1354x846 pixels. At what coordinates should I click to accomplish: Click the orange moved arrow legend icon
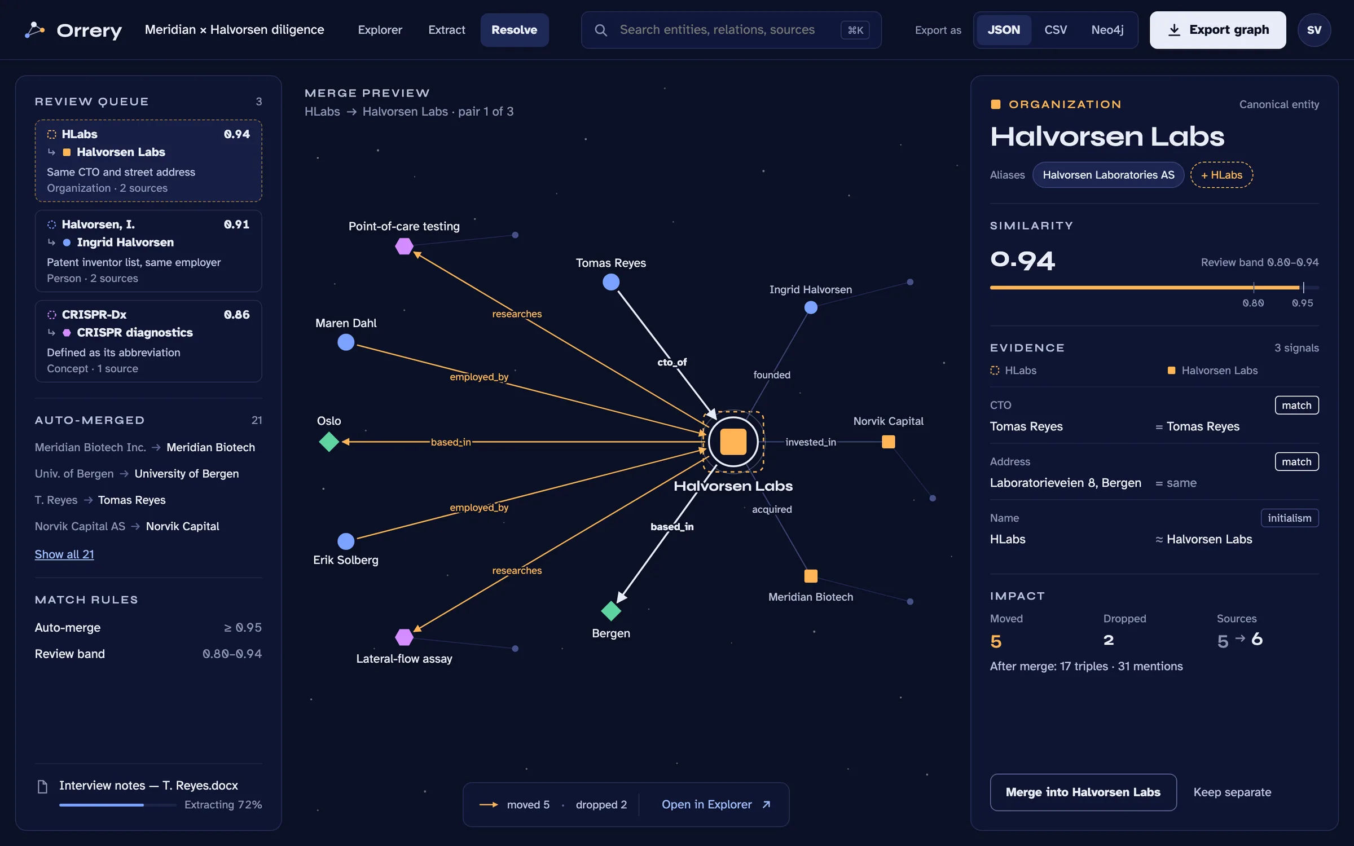[489, 805]
